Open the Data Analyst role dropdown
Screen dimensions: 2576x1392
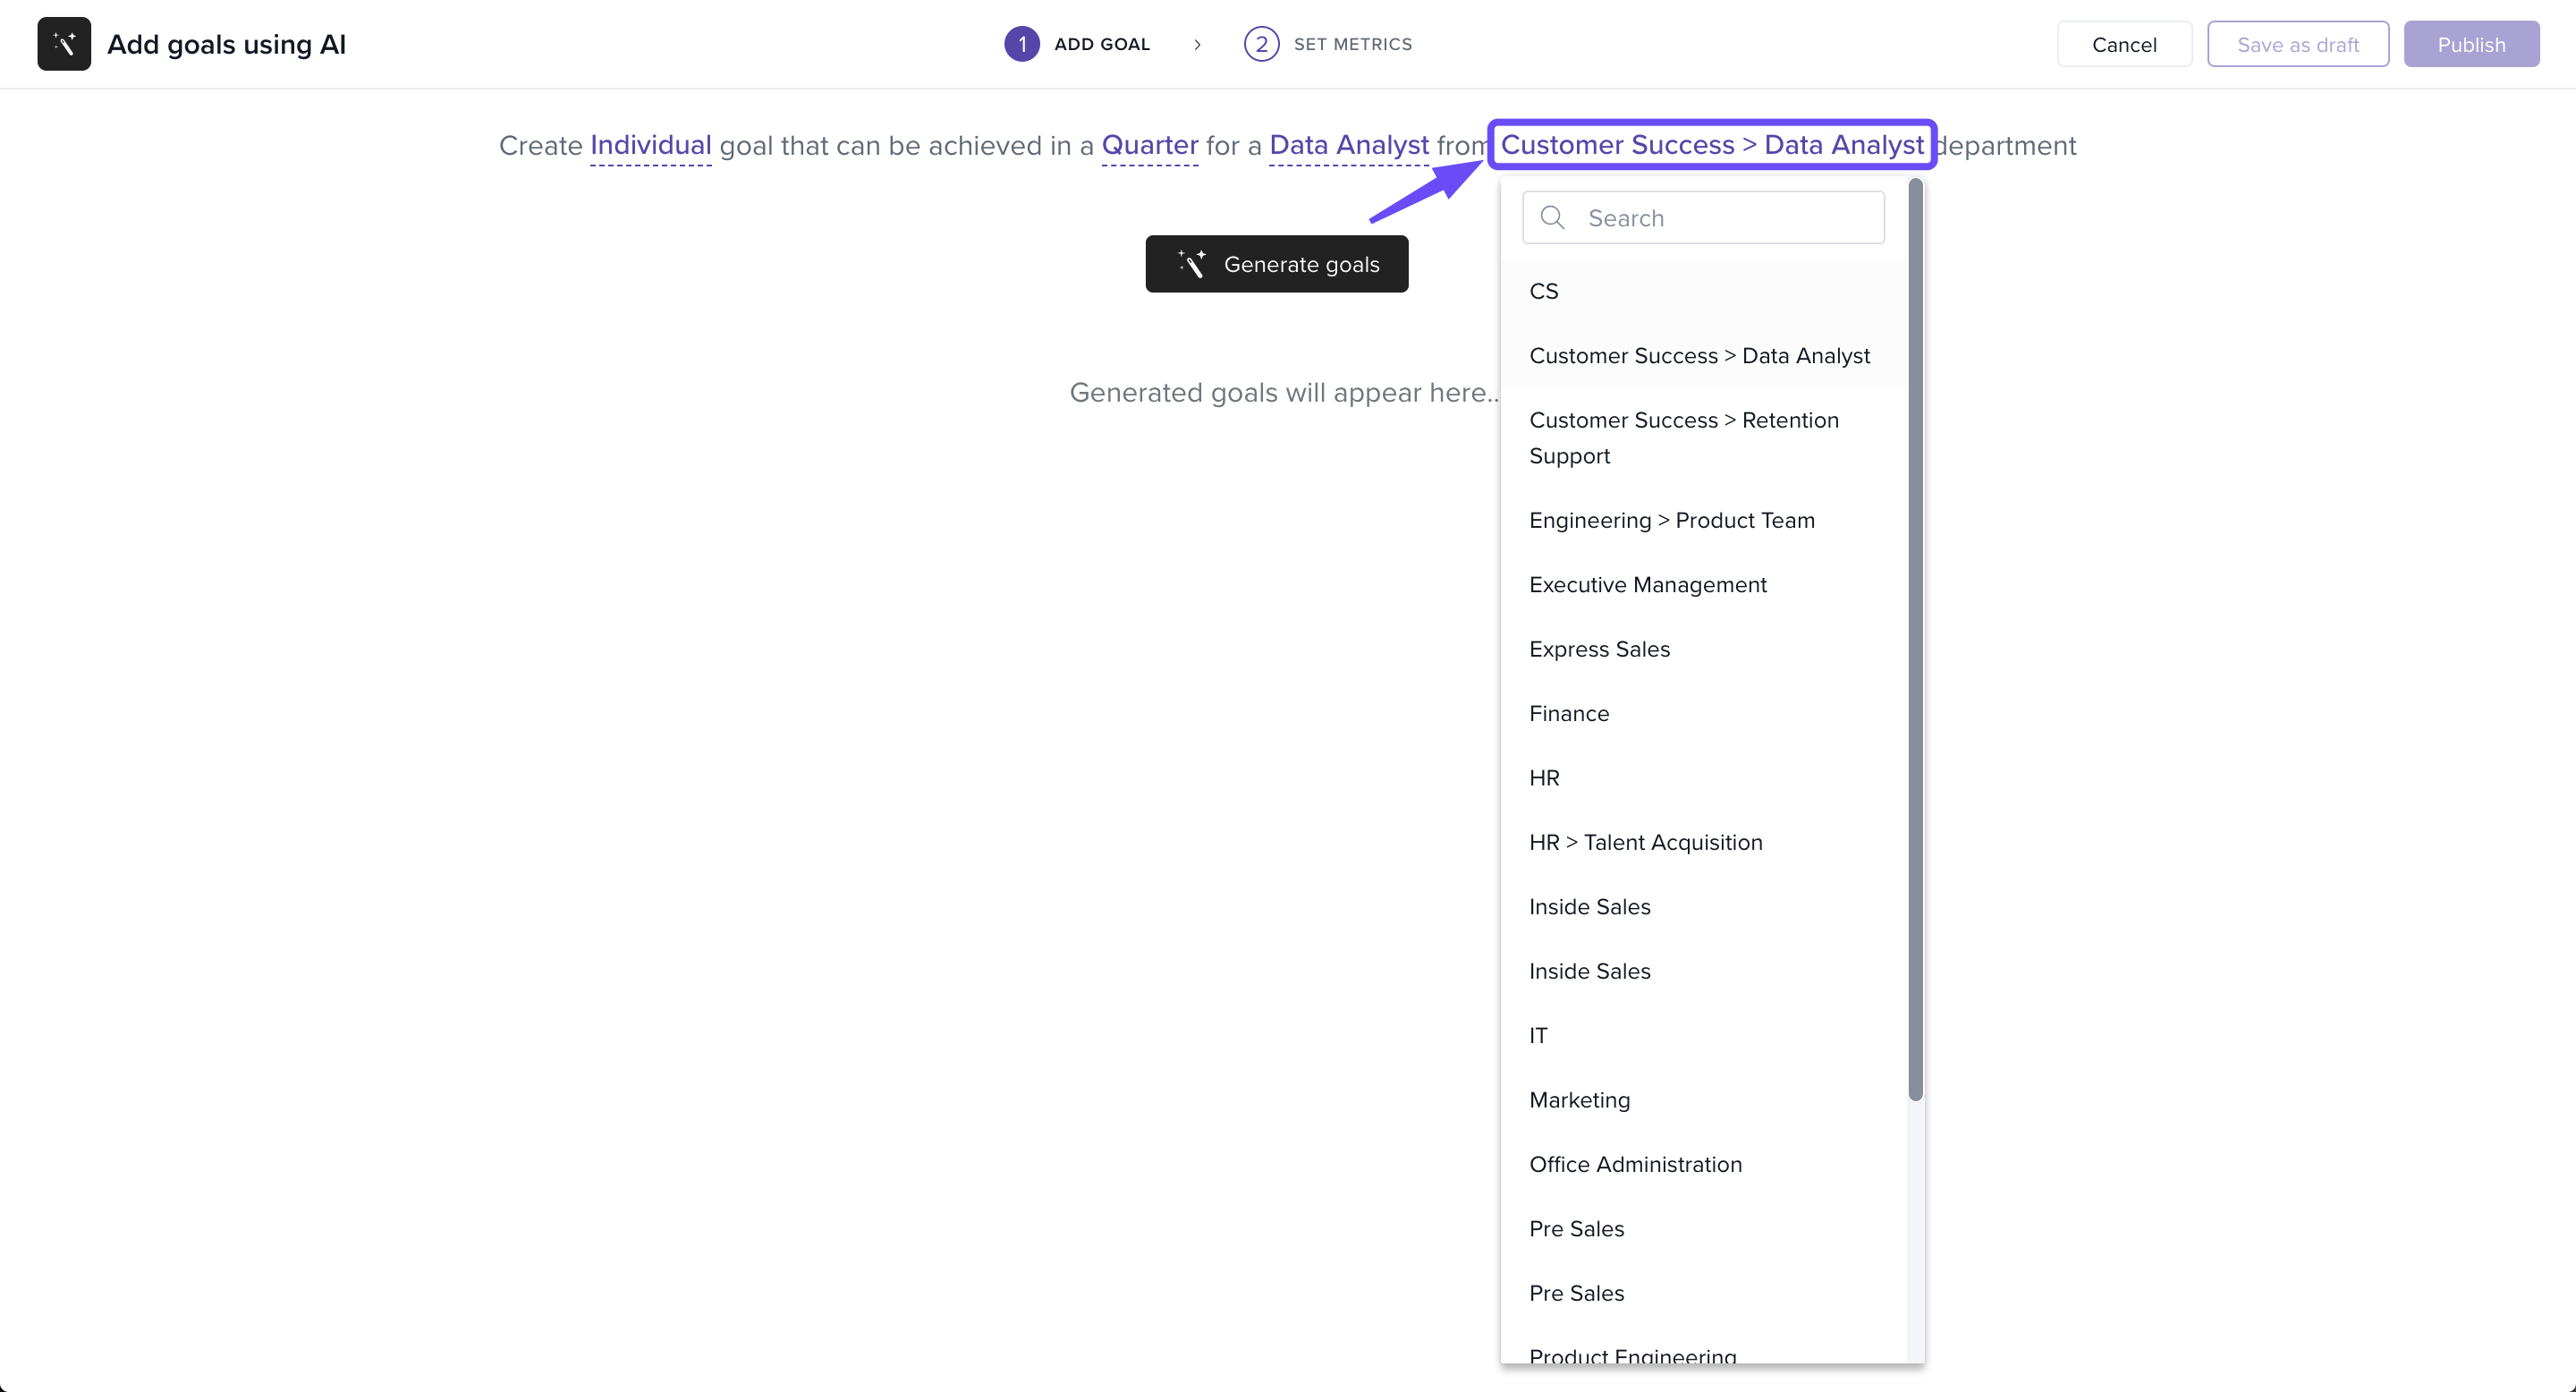coord(1348,145)
